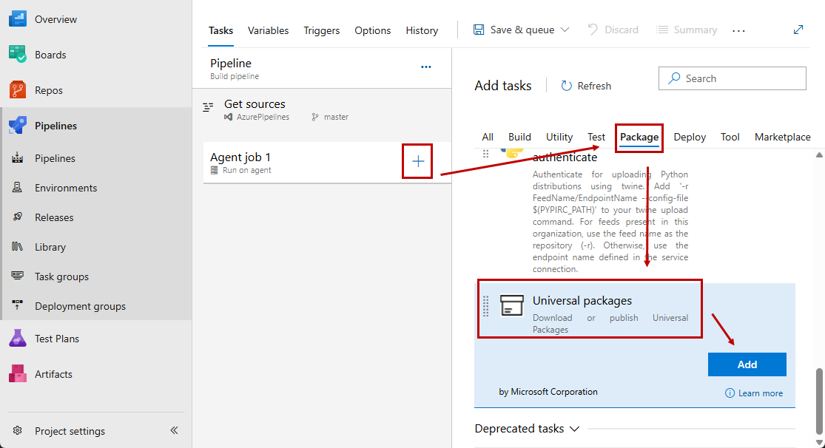The image size is (825, 448).
Task: Select the Build task category tab
Action: pos(519,137)
